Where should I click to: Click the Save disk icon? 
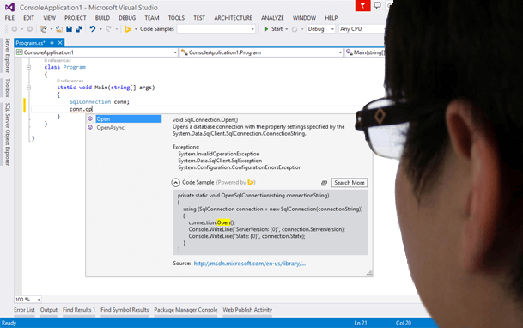(x=69, y=29)
